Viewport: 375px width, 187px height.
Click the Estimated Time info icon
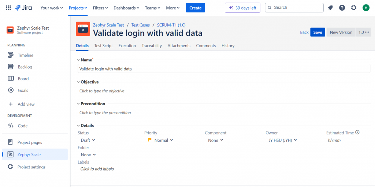357,133
